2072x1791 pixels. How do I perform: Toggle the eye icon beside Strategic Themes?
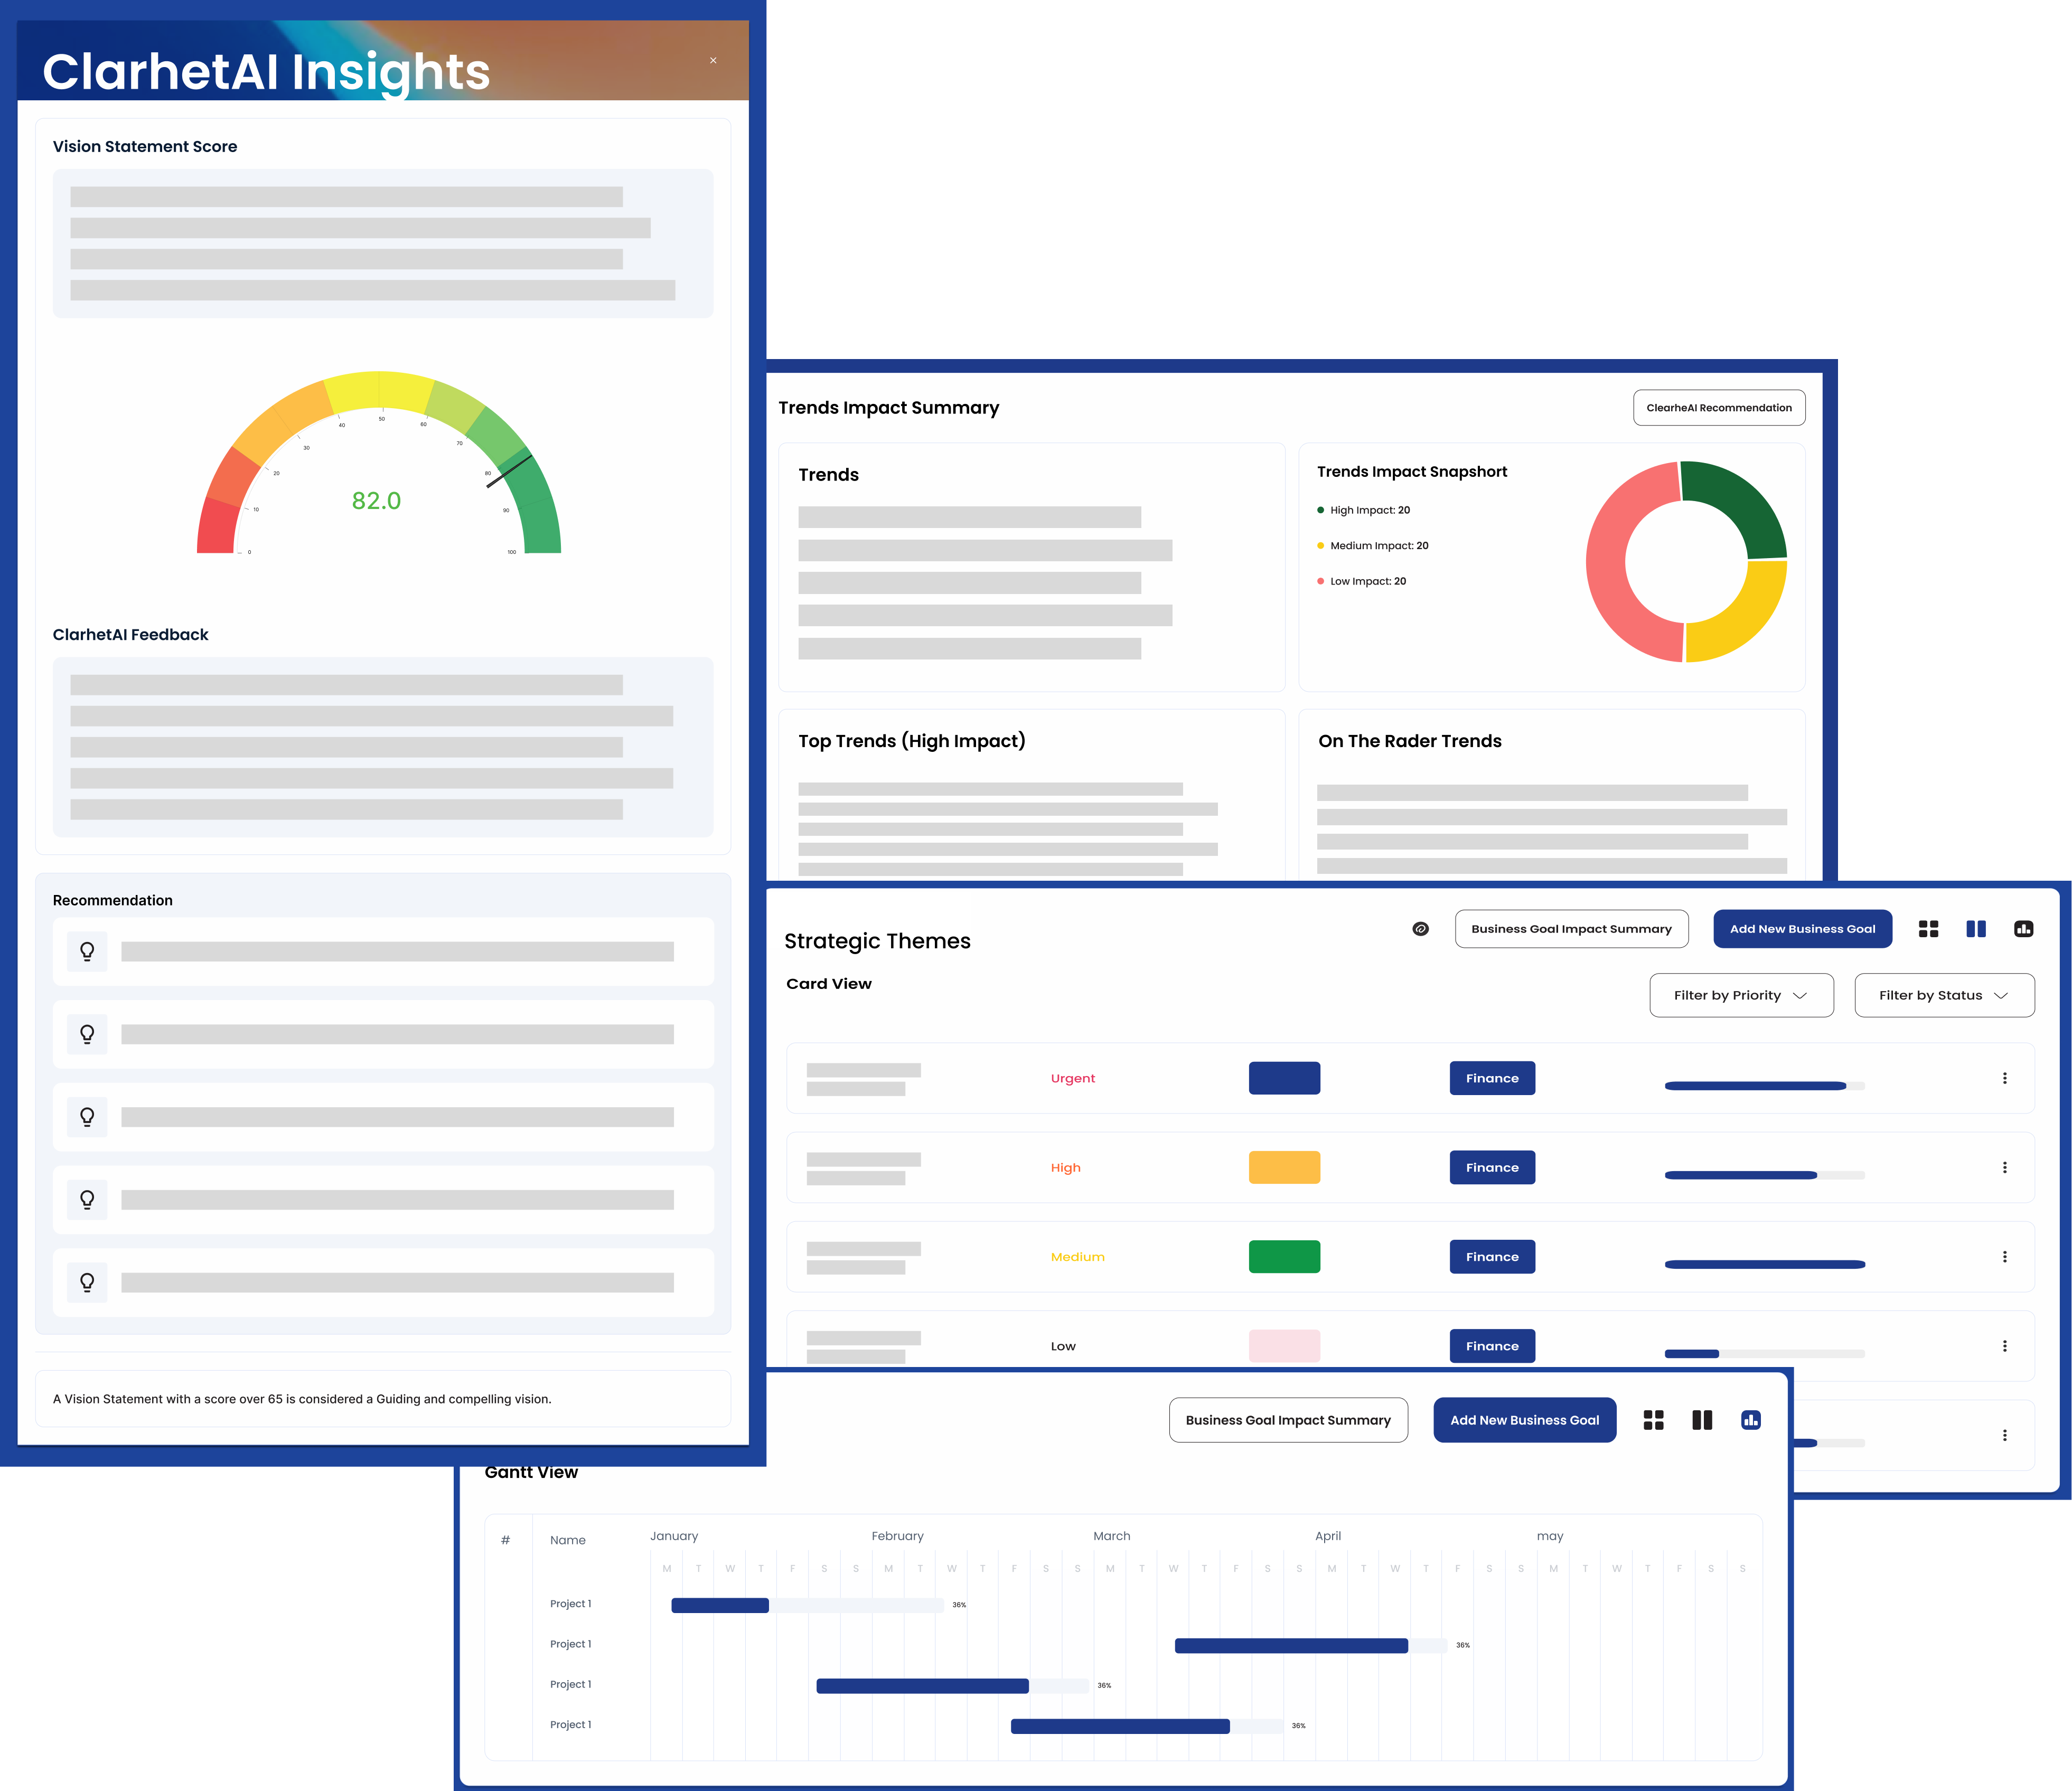coord(1420,928)
